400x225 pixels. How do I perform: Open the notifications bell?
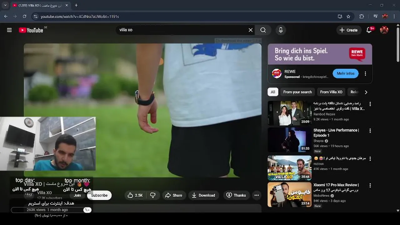(x=369, y=30)
